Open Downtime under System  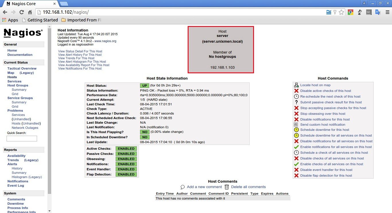15,204
